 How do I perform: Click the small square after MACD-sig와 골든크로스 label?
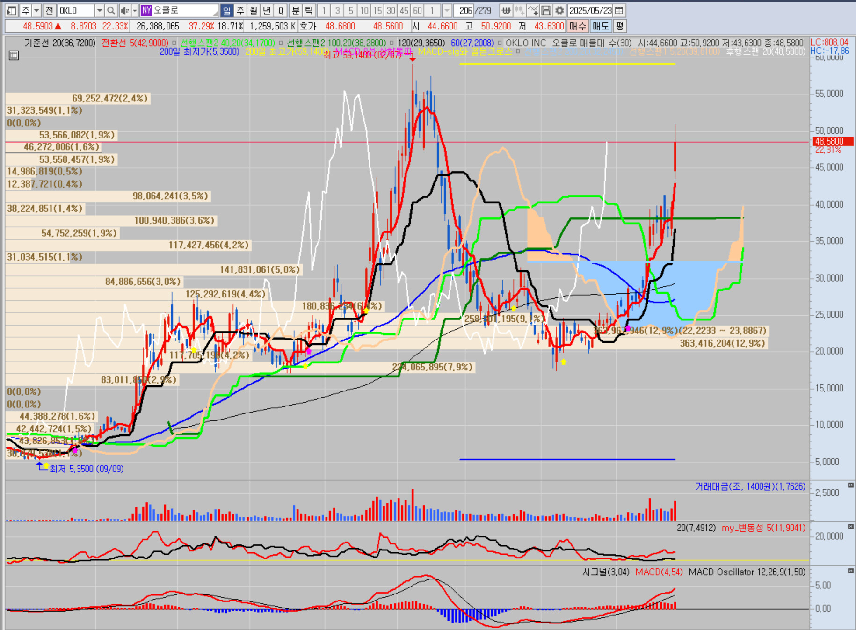(x=518, y=51)
